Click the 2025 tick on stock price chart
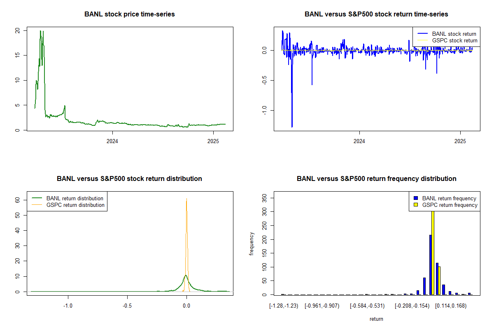Image resolution: width=494 pixels, height=329 pixels. pyautogui.click(x=213, y=141)
